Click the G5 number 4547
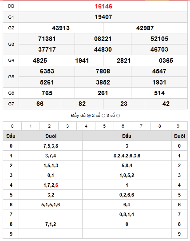The width and height of the screenshot is (190, 241). tap(159, 71)
